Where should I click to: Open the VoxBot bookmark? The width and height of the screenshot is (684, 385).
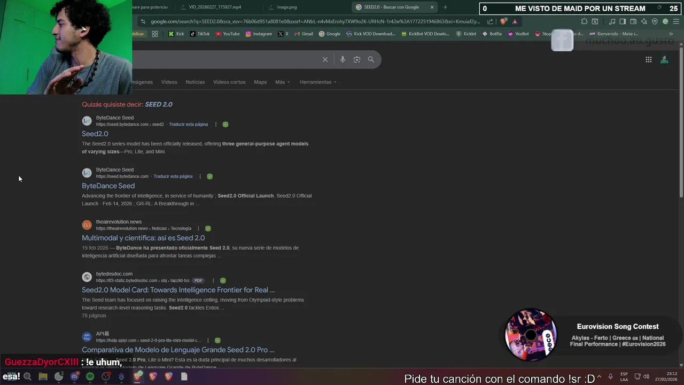pos(518,34)
